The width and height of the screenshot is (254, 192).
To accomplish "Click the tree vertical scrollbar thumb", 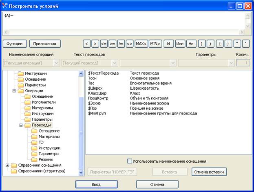I will click(x=81, y=133).
